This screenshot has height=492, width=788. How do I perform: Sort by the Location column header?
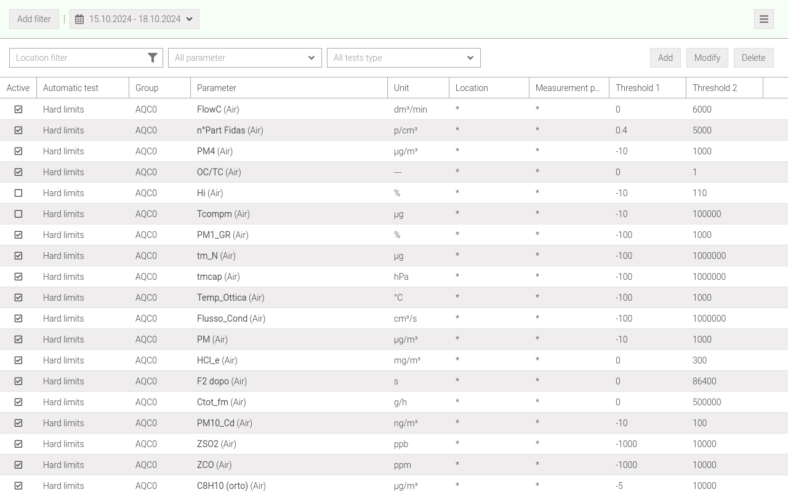tap(489, 88)
